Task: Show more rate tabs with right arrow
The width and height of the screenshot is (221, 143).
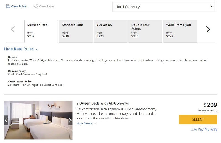Action: tap(208, 29)
